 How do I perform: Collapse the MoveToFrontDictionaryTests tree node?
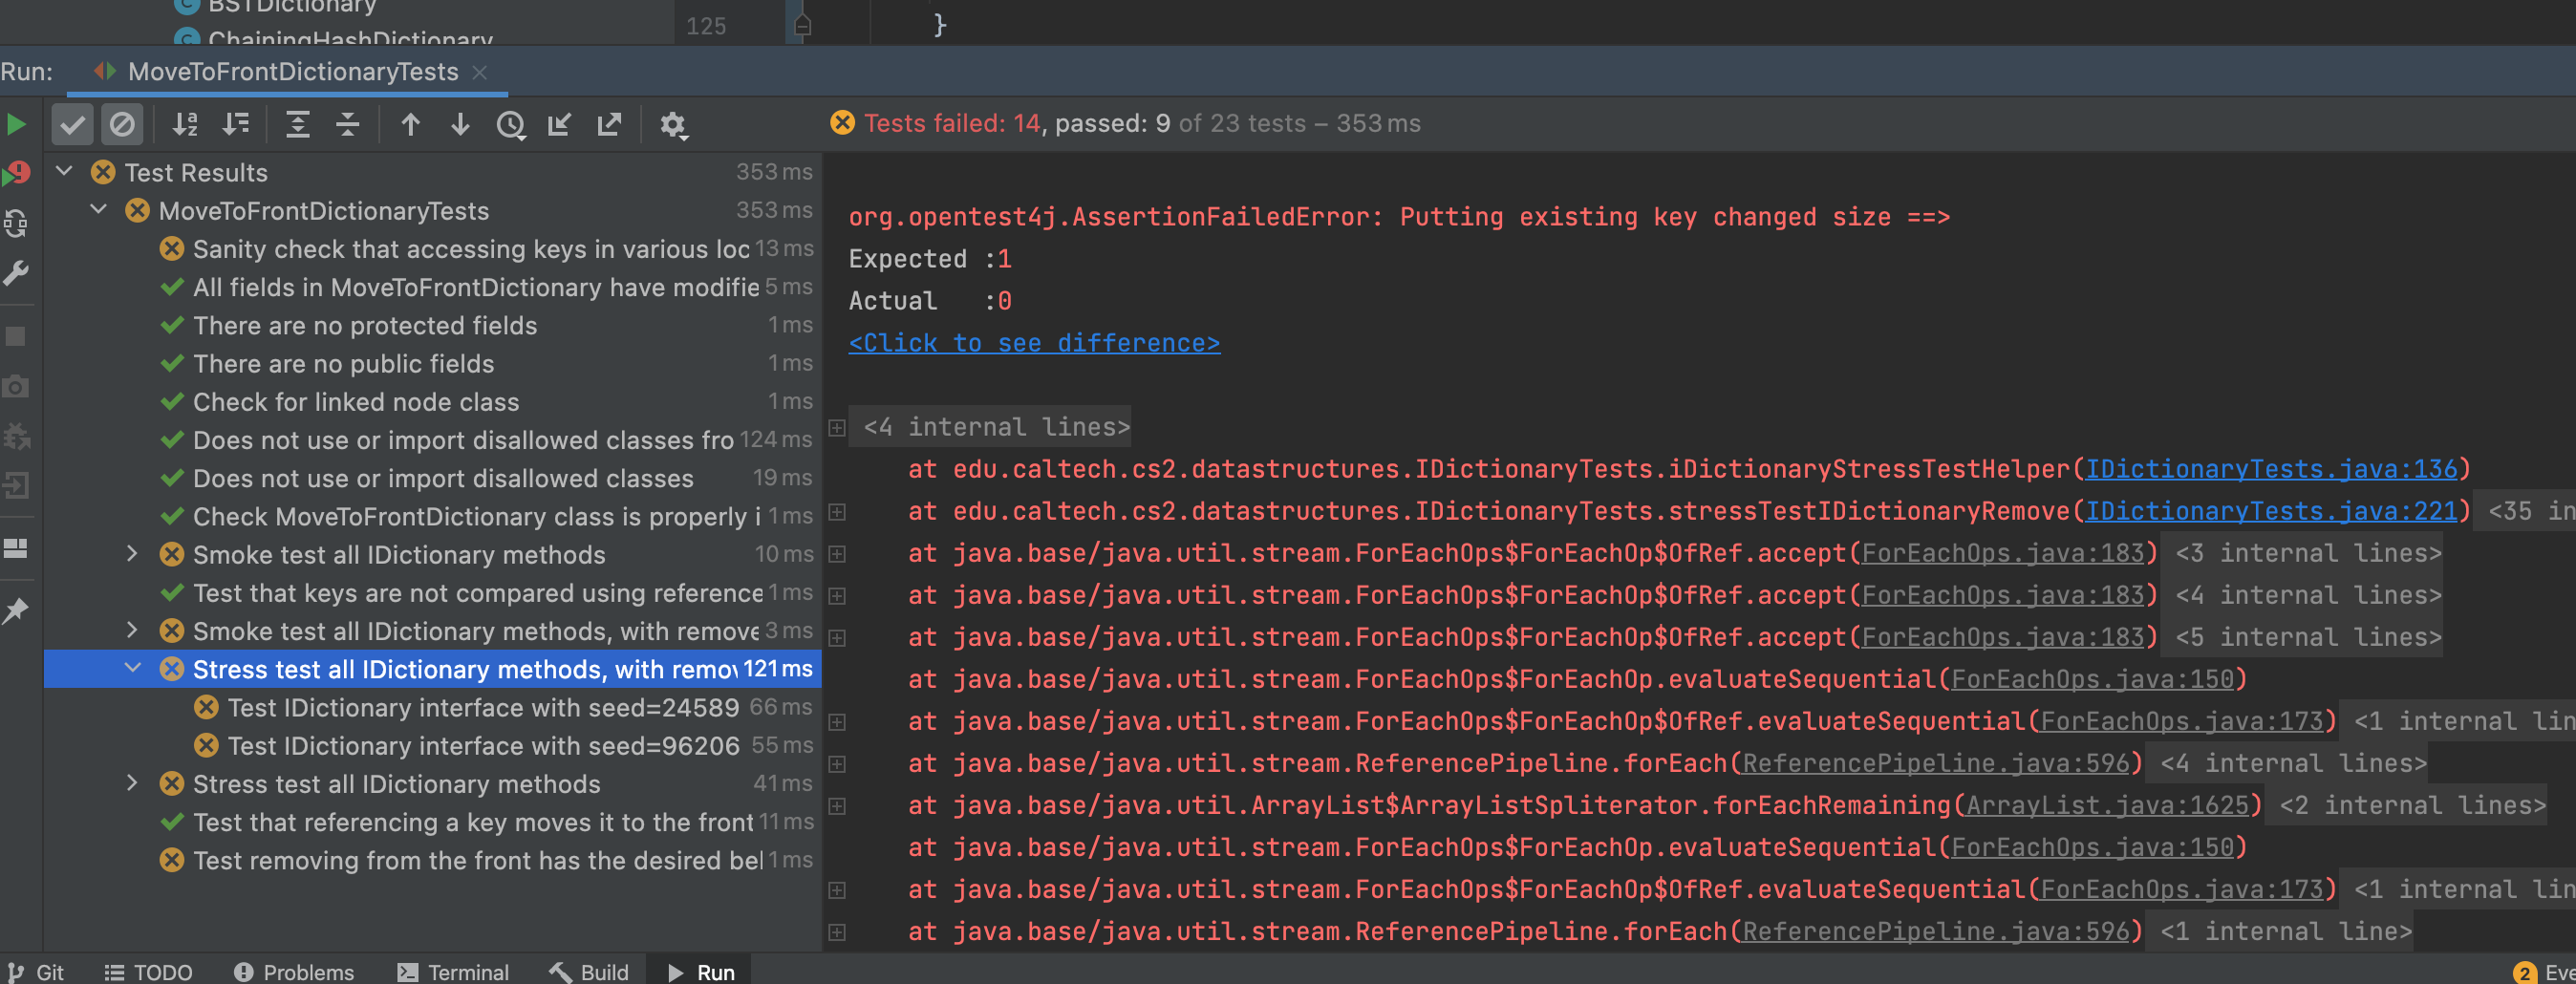tap(99, 210)
